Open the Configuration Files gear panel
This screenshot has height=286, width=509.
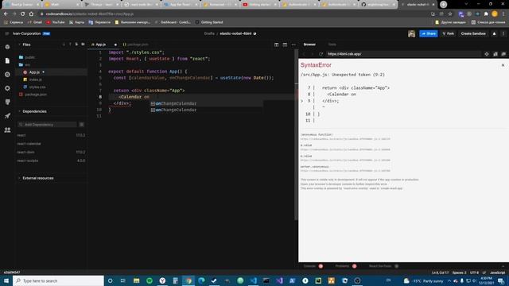point(7,88)
